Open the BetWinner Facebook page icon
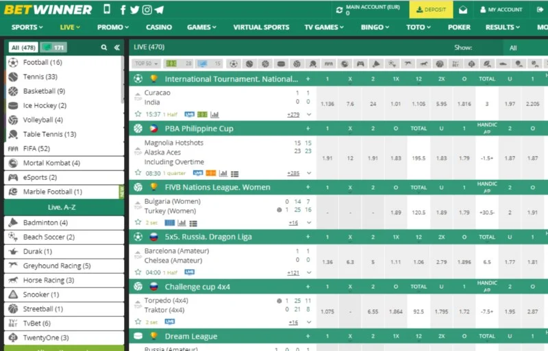The width and height of the screenshot is (548, 351). pos(123,10)
